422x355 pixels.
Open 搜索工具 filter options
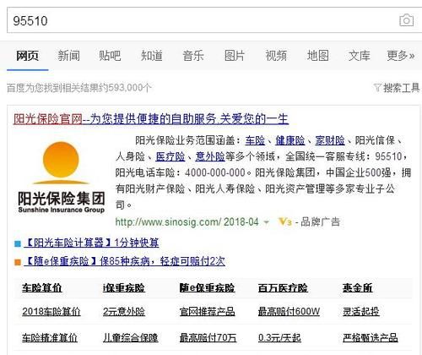click(401, 88)
